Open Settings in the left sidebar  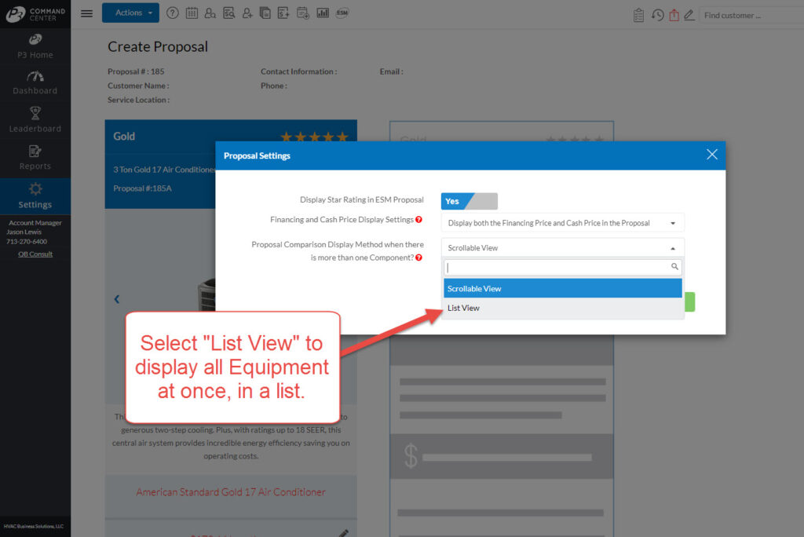coord(35,196)
